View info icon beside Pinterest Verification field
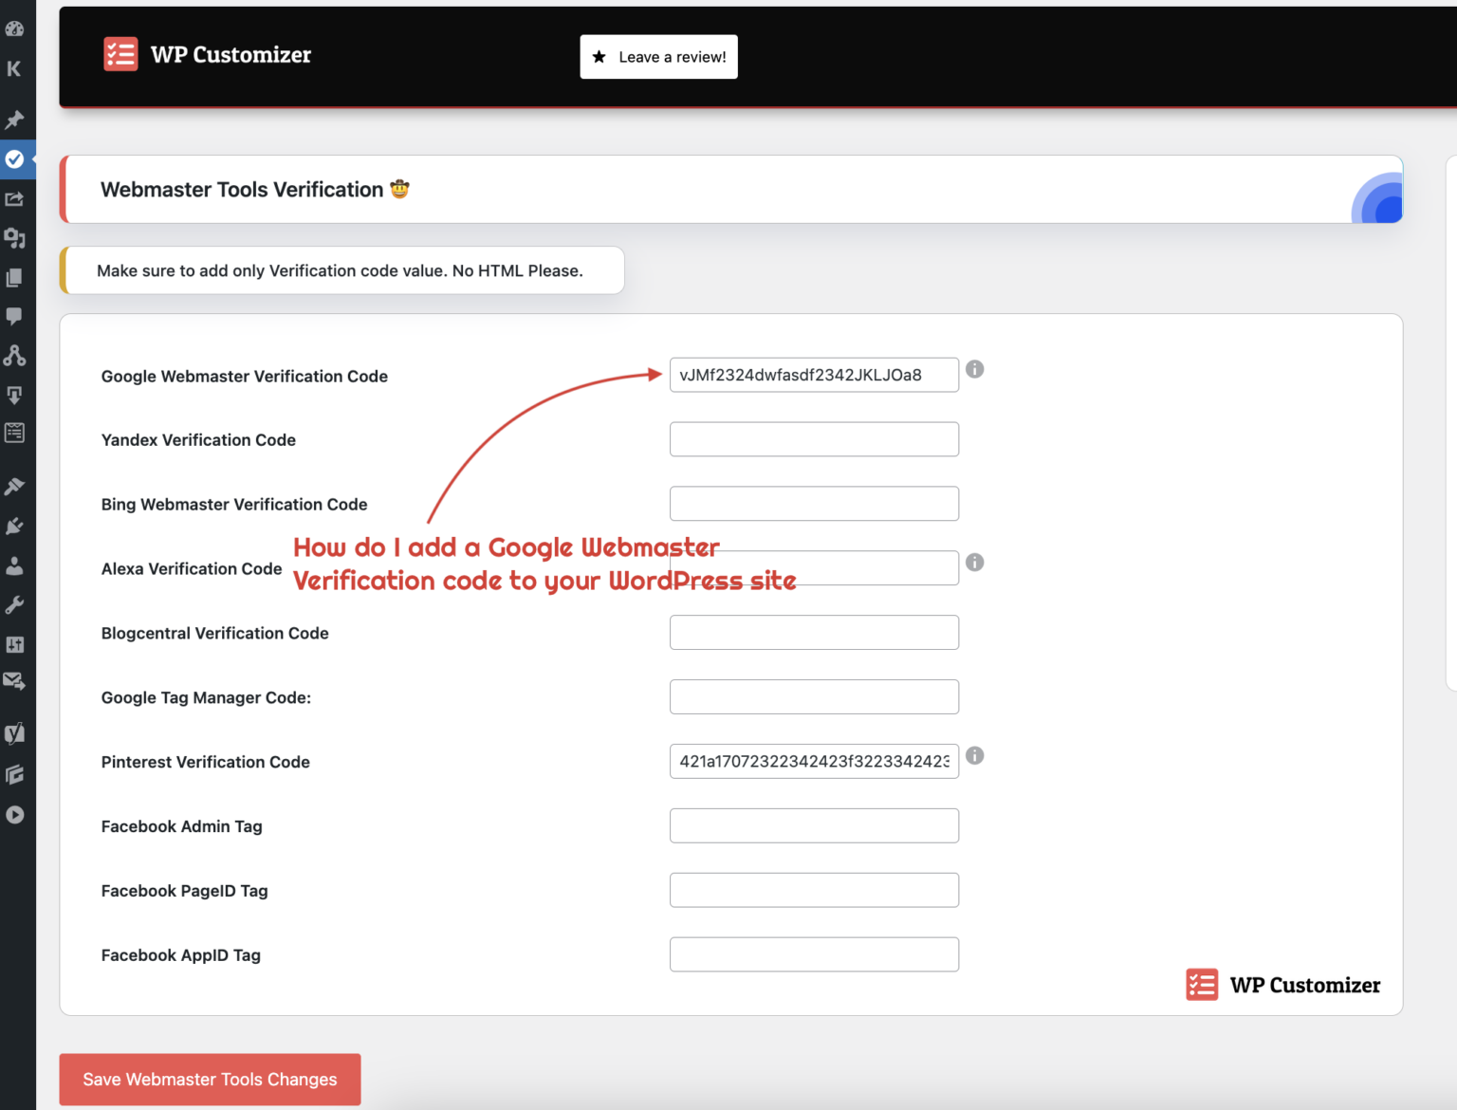The width and height of the screenshot is (1457, 1110). click(976, 756)
